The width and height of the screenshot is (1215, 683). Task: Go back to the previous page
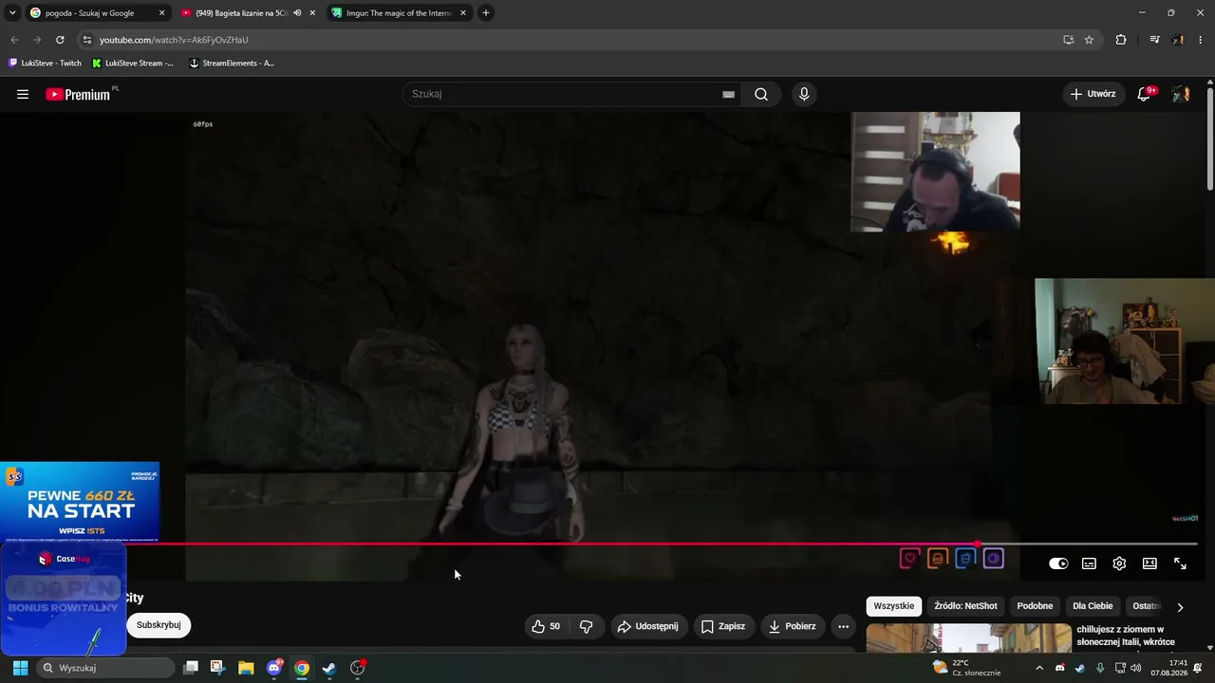click(14, 40)
